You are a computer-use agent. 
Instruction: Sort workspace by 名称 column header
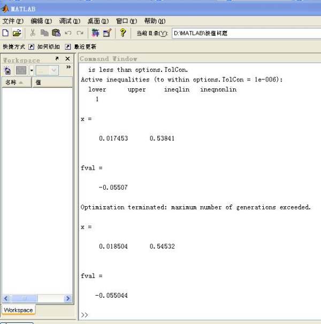[x=15, y=82]
